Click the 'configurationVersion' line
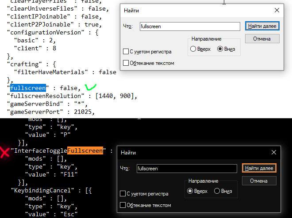The width and height of the screenshot is (292, 218). point(53,32)
